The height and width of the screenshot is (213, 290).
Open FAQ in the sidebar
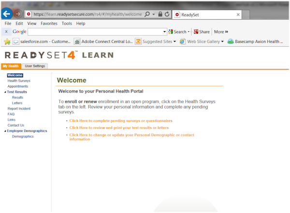tap(11, 114)
